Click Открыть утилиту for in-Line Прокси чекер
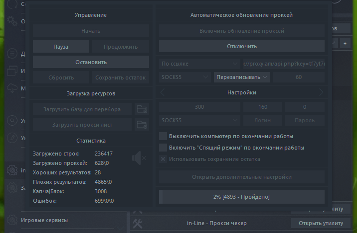 pos(321,223)
